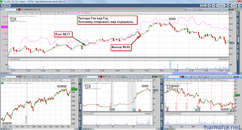Open Drawings menu of TJX 15m chart

click(x=138, y=77)
